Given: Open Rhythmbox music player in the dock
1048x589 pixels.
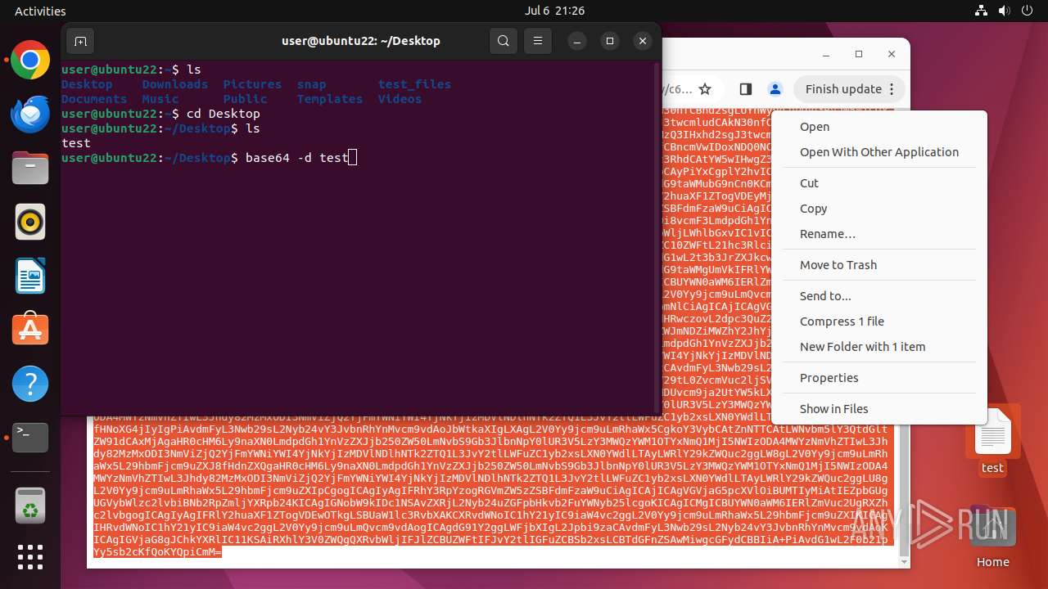Looking at the screenshot, I should click(x=30, y=222).
